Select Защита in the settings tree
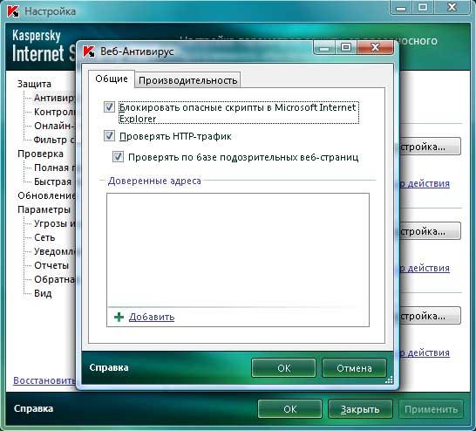This screenshot has height=431, width=476. coord(34,84)
